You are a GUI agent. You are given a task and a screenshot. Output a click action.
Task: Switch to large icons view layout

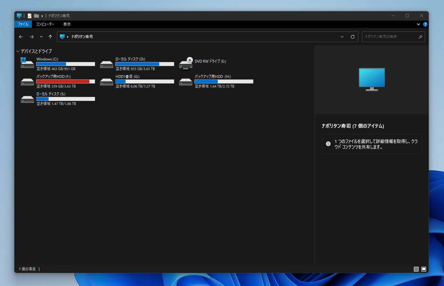coord(424,269)
